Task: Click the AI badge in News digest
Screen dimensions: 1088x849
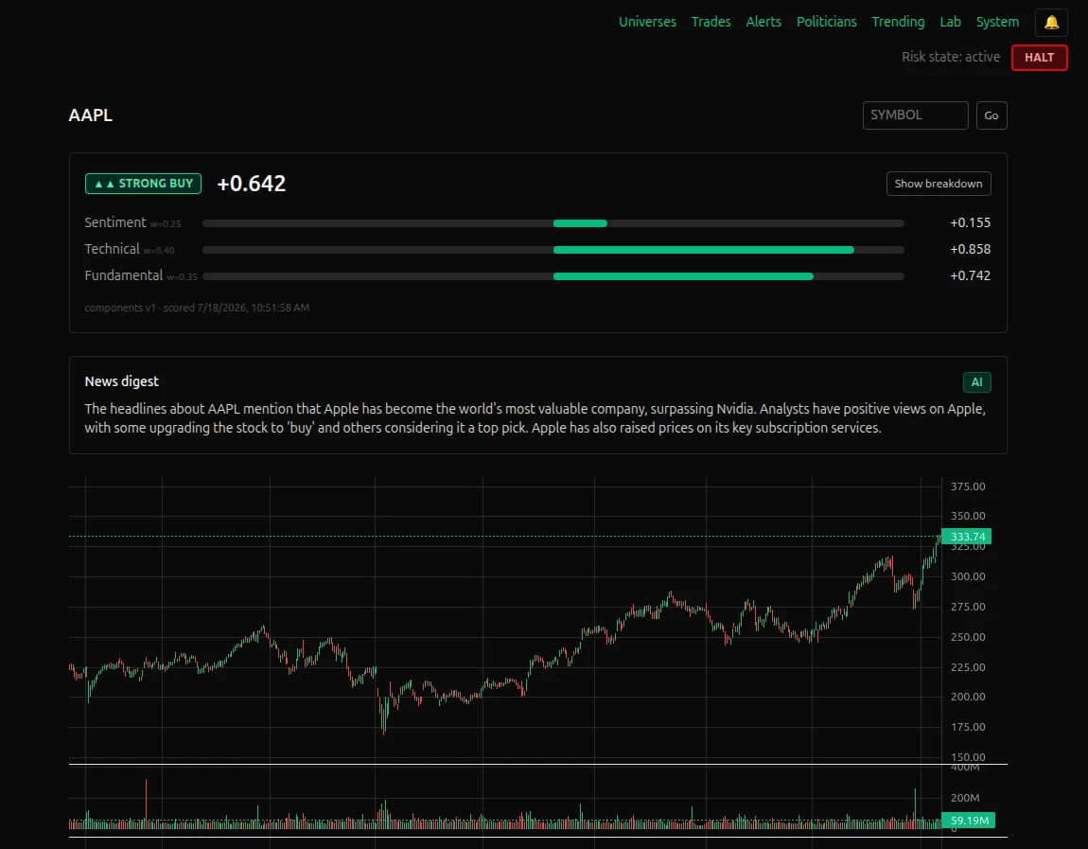Action: pos(976,382)
